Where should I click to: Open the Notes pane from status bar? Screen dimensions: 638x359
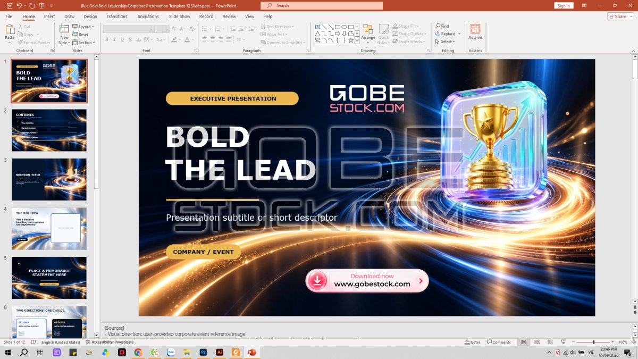pos(472,342)
